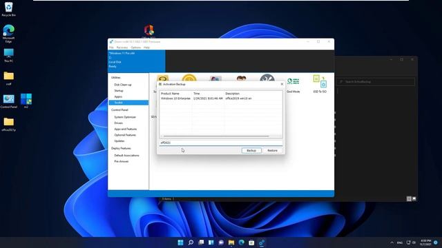Open Disk Clean-up in the sidebar
The width and height of the screenshot is (442, 248).
[x=123, y=85]
